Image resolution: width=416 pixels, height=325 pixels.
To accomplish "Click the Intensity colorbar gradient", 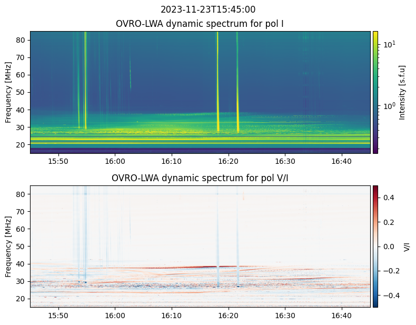I will pos(375,92).
